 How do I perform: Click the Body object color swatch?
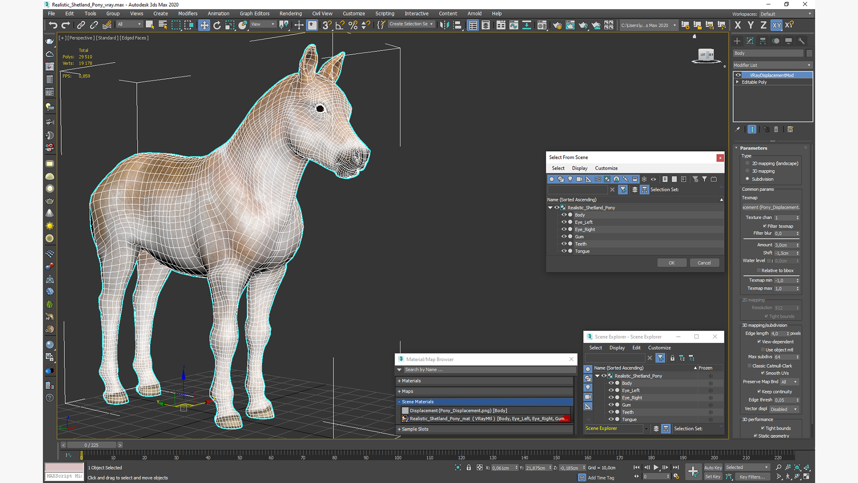pos(809,53)
